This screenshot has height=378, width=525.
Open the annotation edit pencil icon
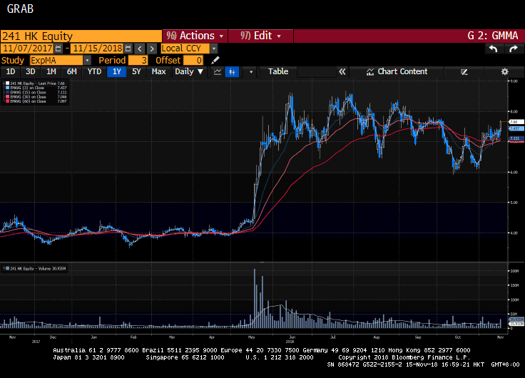[x=464, y=71]
